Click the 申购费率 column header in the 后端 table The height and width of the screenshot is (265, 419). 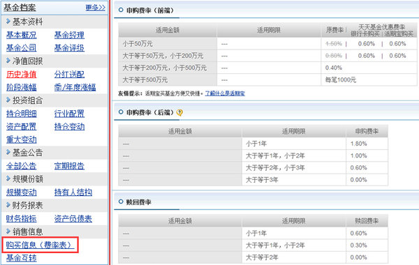point(367,131)
